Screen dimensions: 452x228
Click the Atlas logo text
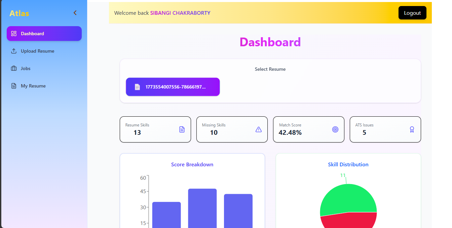point(19,13)
